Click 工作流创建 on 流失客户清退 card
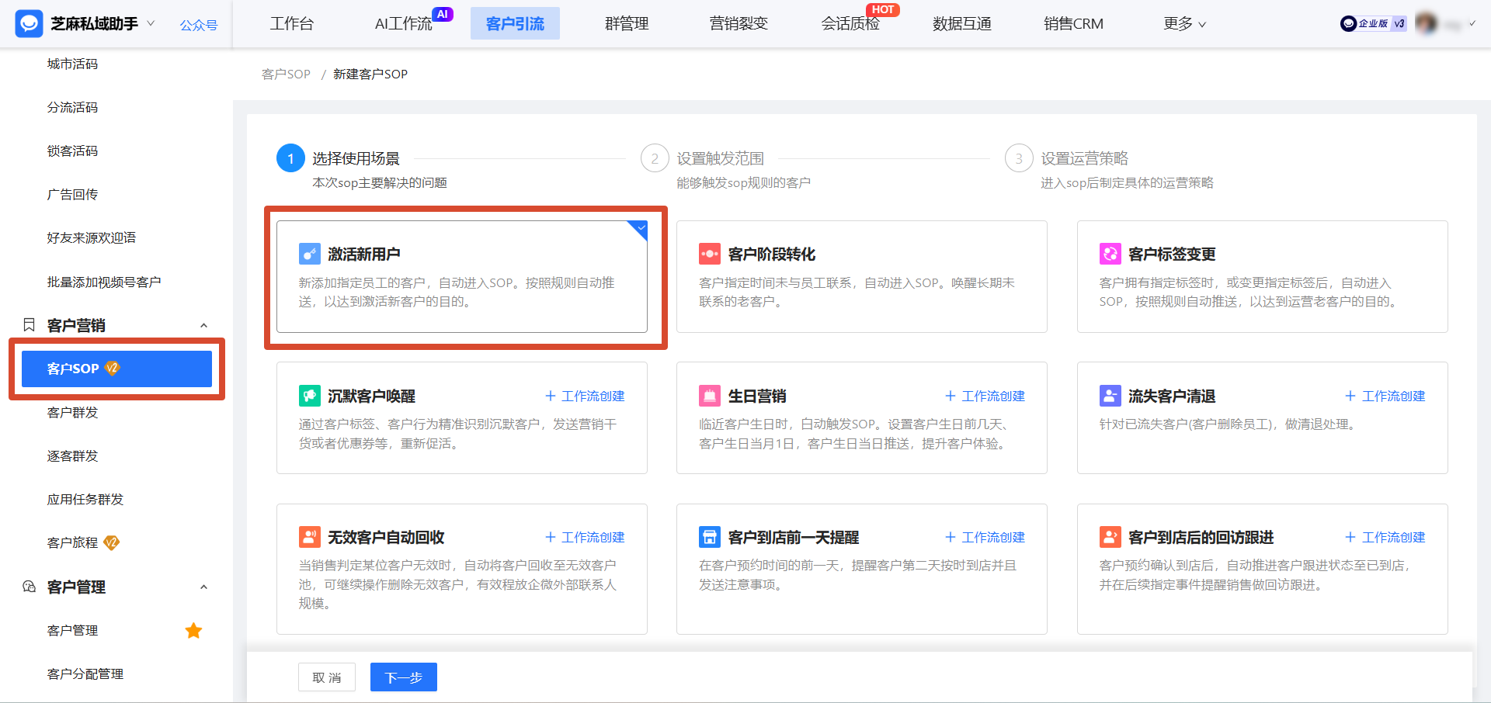The width and height of the screenshot is (1491, 703). coord(1385,397)
